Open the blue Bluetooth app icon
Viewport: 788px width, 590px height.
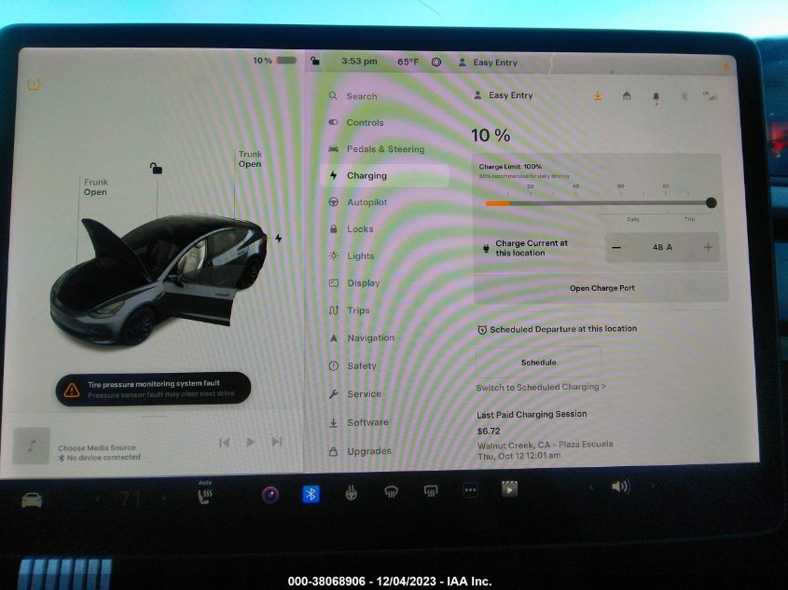click(x=311, y=494)
